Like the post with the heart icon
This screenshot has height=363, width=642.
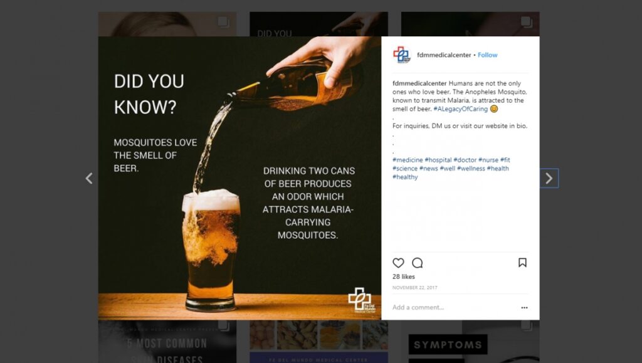tap(398, 263)
